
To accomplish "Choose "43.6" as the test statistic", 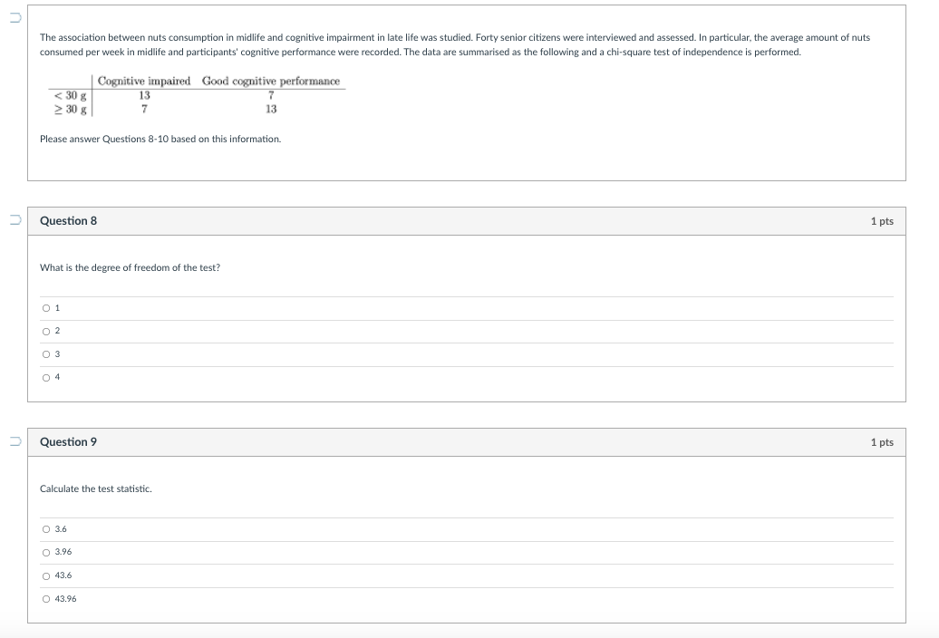I will click(x=46, y=575).
